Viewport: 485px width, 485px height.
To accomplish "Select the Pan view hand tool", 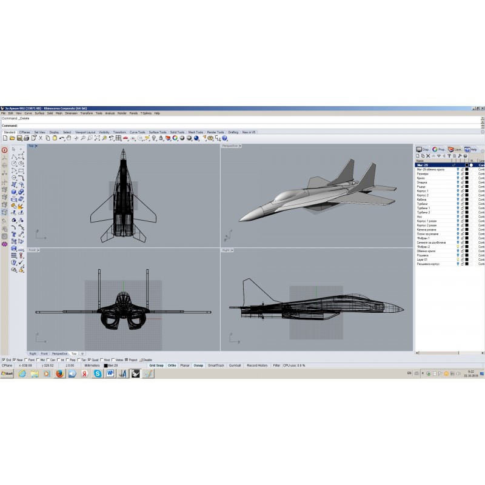I will pos(69,138).
